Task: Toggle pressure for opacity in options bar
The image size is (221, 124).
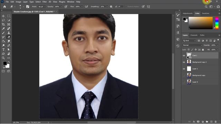Action: coord(66,7)
